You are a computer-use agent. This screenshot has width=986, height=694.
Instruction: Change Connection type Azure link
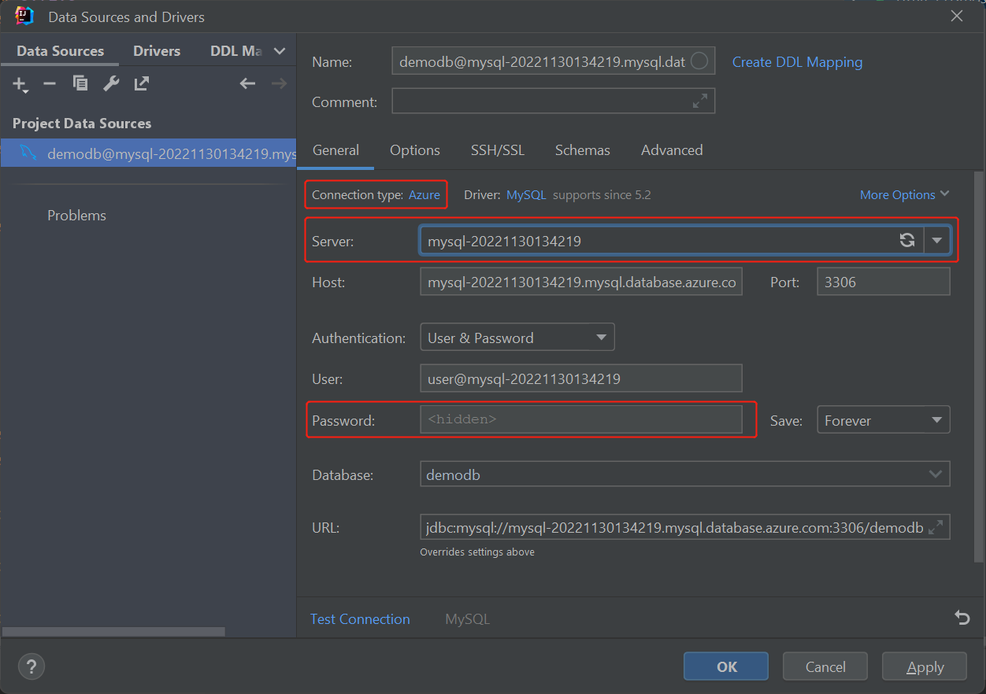(x=424, y=195)
